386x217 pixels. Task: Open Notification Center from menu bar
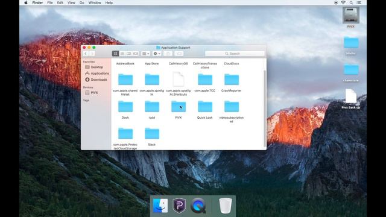(359, 2)
